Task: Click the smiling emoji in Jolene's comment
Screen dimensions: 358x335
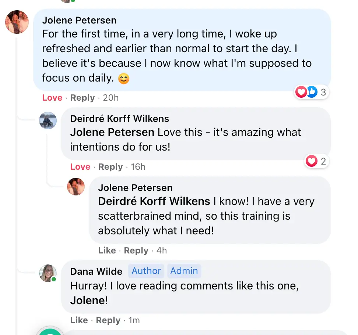Action: coord(124,79)
